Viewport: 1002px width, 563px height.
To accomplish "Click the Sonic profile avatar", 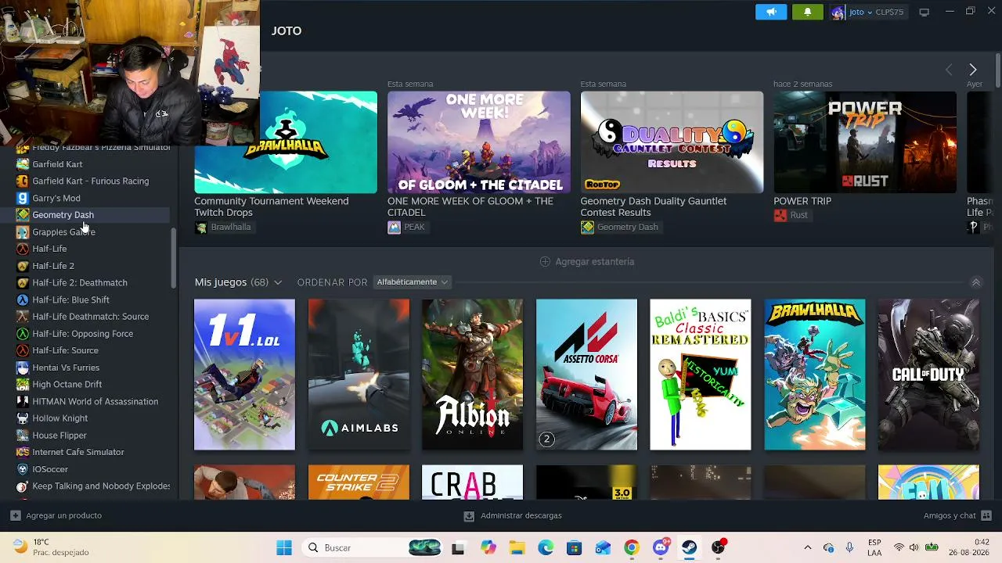I will point(838,13).
